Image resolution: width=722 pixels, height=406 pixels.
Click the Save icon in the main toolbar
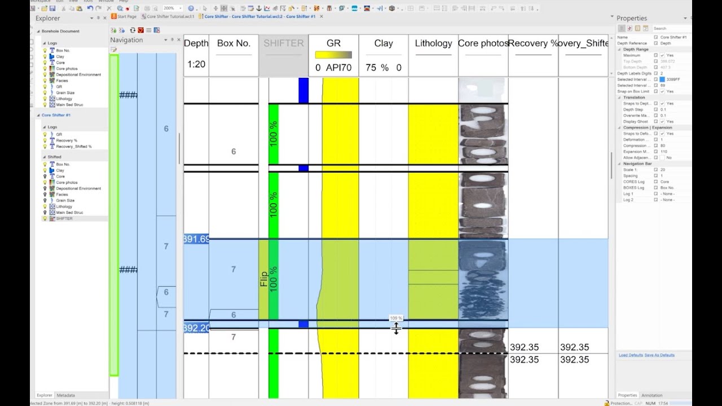(x=52, y=8)
